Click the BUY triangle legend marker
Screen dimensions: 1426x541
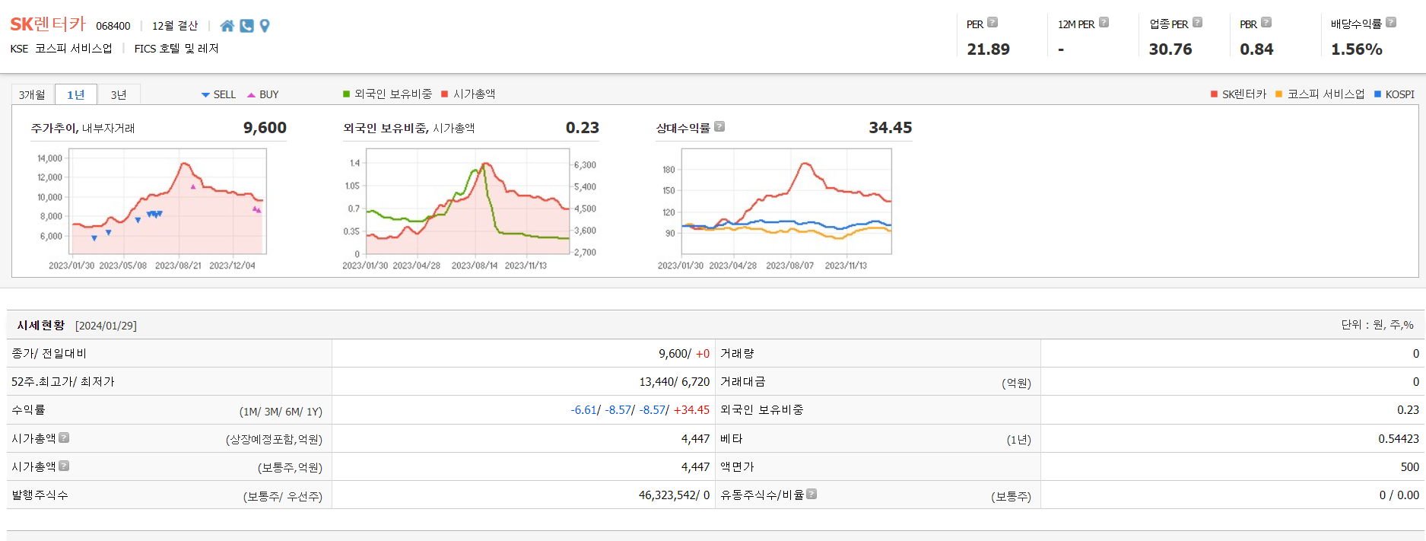[251, 95]
